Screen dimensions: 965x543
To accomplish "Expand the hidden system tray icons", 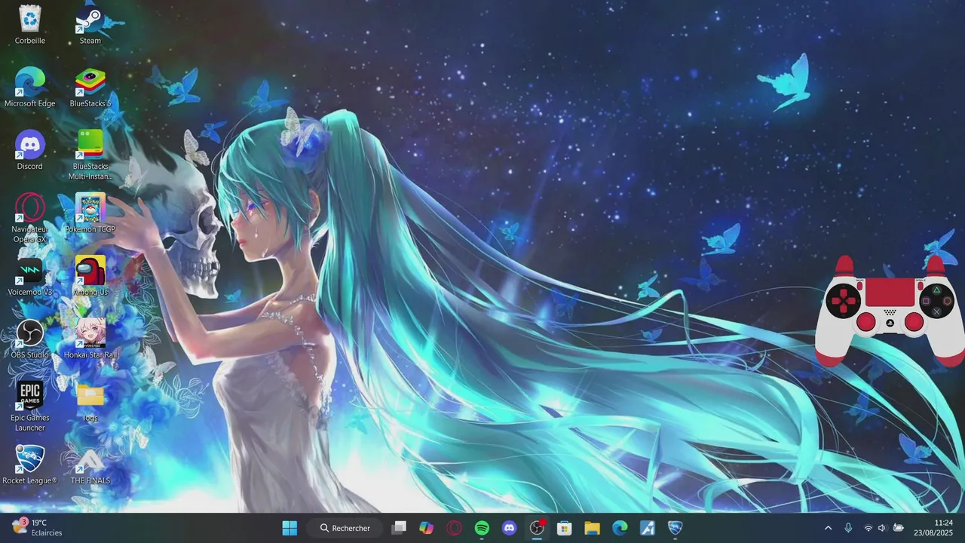I will coord(828,528).
